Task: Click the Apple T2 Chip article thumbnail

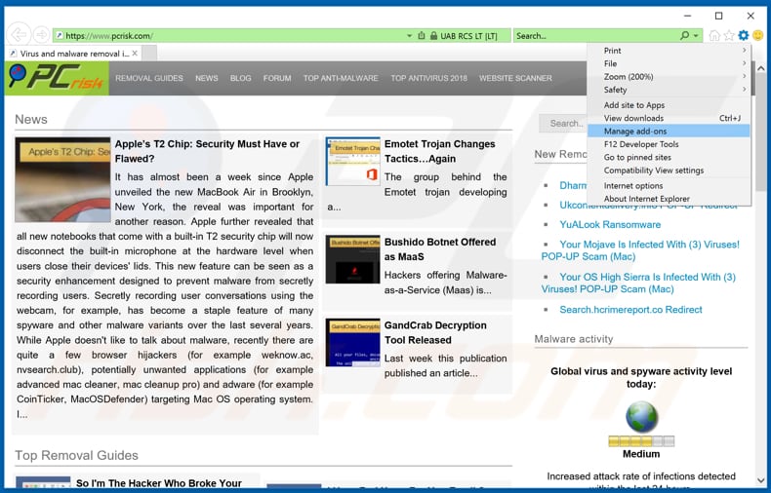Action: 62,179
